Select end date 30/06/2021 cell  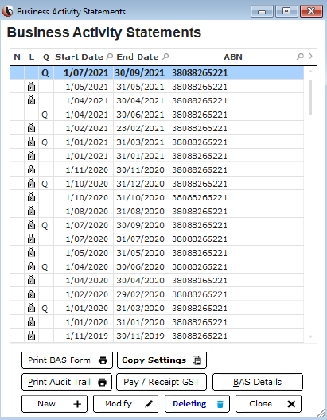[140, 115]
